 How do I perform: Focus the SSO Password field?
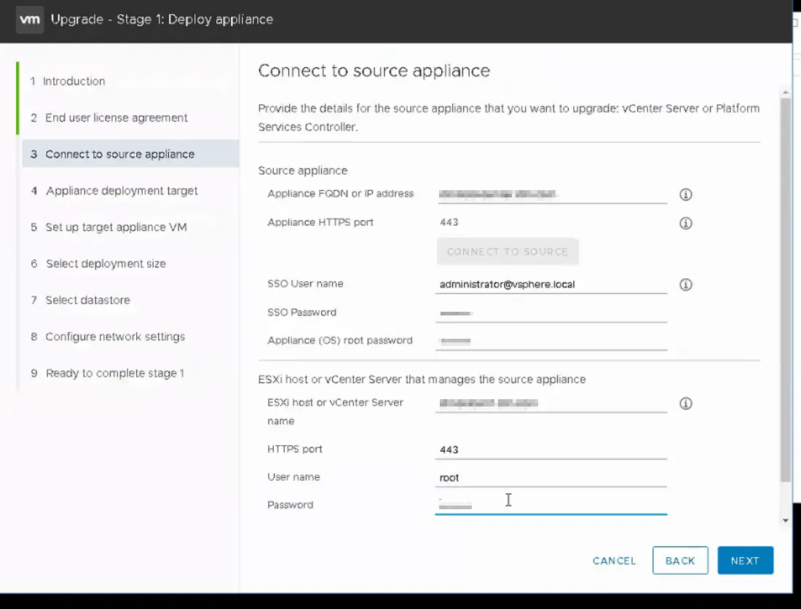[x=551, y=313]
